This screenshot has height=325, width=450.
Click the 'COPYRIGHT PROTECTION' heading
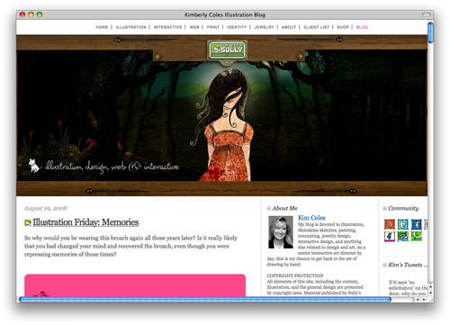pos(295,275)
